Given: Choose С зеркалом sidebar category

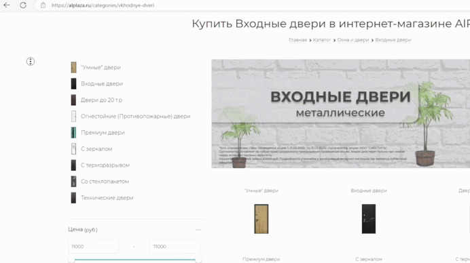Looking at the screenshot, I should coord(96,148).
